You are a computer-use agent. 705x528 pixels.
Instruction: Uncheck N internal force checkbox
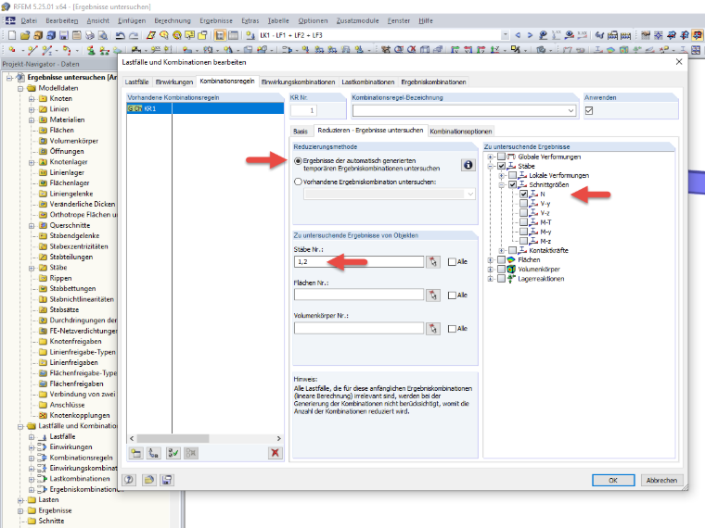pos(523,194)
